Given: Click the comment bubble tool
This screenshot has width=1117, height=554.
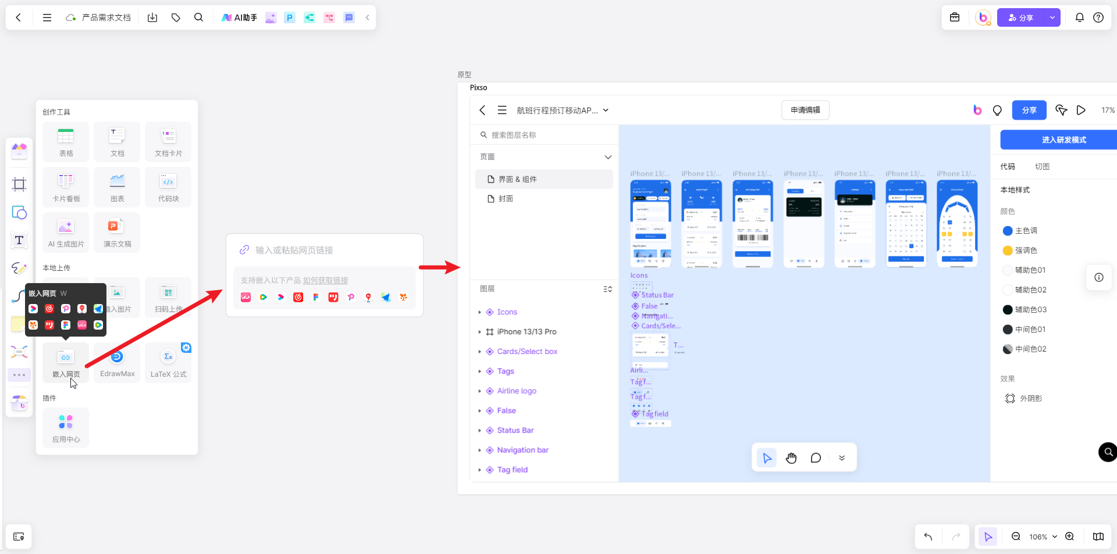Looking at the screenshot, I should 816,458.
